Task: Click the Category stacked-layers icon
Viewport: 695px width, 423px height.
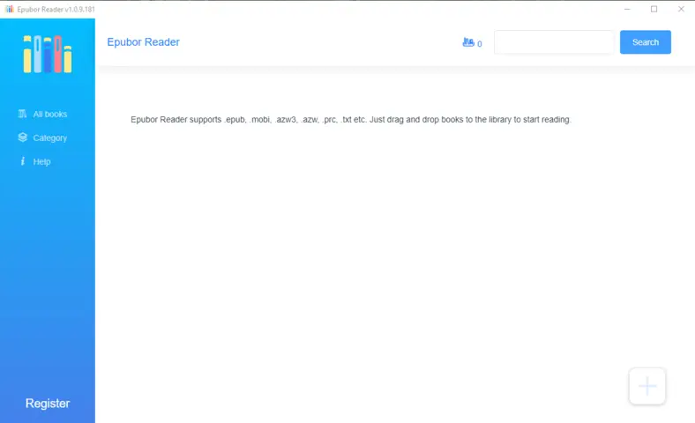Action: tap(23, 137)
